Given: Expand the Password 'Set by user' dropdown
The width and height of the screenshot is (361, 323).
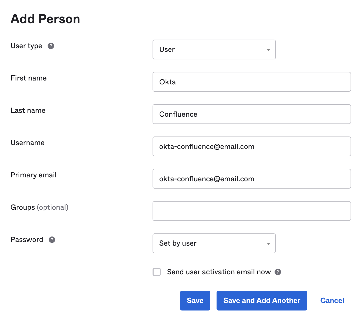Looking at the screenshot, I should point(214,243).
